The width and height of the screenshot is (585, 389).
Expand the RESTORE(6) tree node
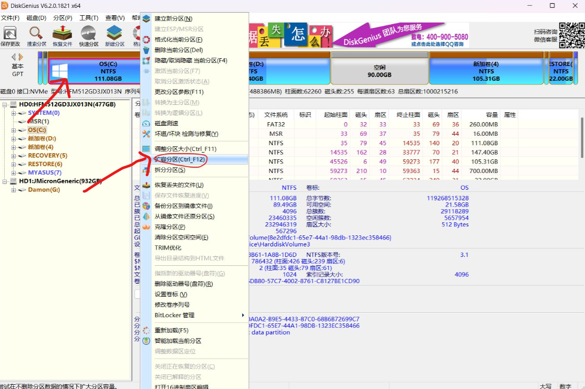point(14,164)
